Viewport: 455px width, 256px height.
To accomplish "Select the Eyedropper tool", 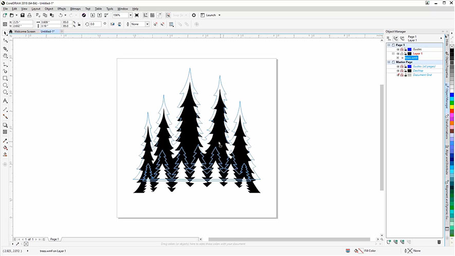I will click(5, 140).
